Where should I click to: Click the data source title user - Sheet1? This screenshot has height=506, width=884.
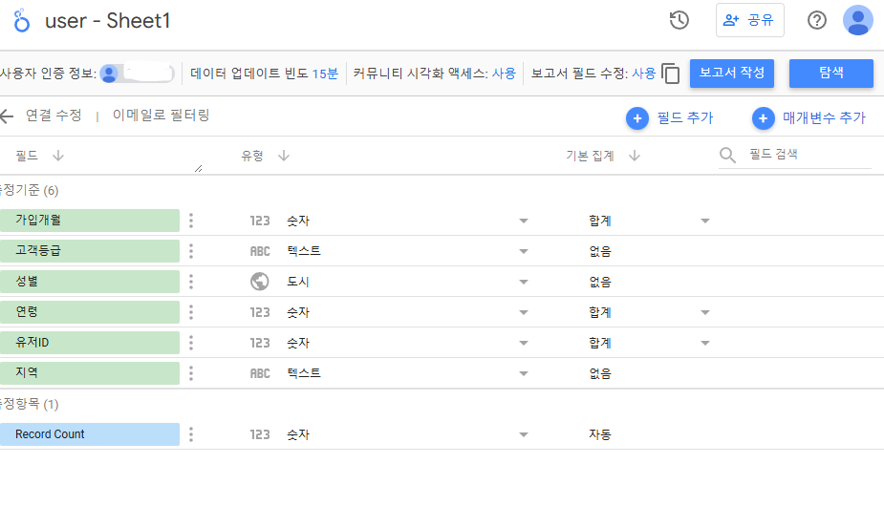[x=107, y=21]
